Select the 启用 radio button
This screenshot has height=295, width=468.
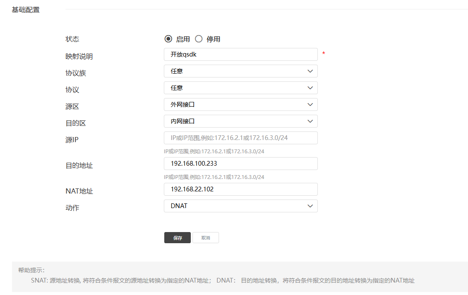click(x=168, y=39)
